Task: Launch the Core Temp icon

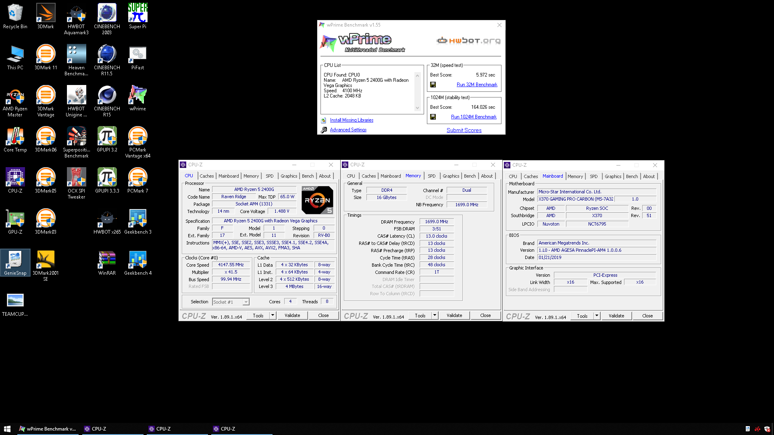Action: coord(15,140)
